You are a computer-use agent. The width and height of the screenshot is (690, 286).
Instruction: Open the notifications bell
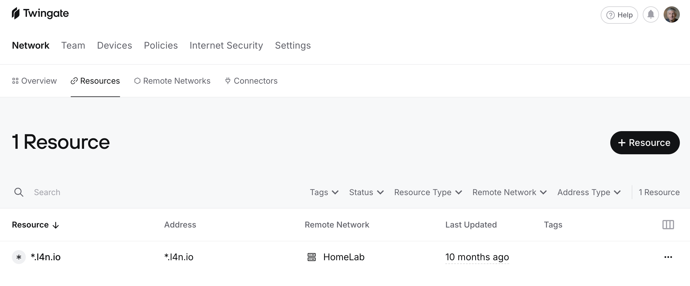[x=651, y=15]
